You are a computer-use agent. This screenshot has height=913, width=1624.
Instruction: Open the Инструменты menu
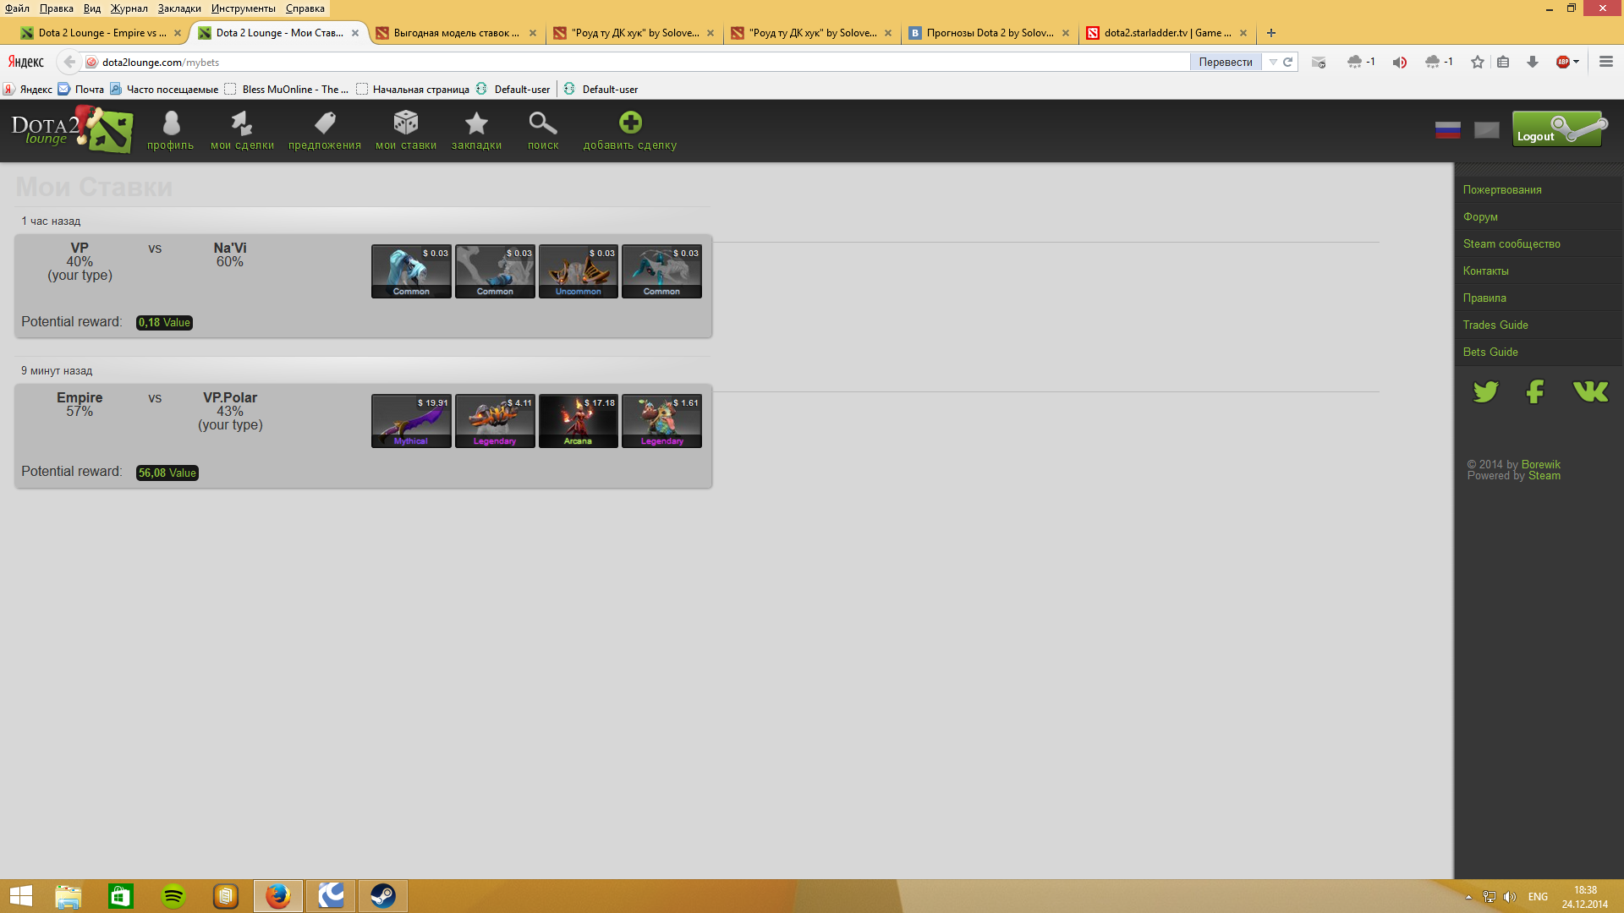pyautogui.click(x=244, y=8)
